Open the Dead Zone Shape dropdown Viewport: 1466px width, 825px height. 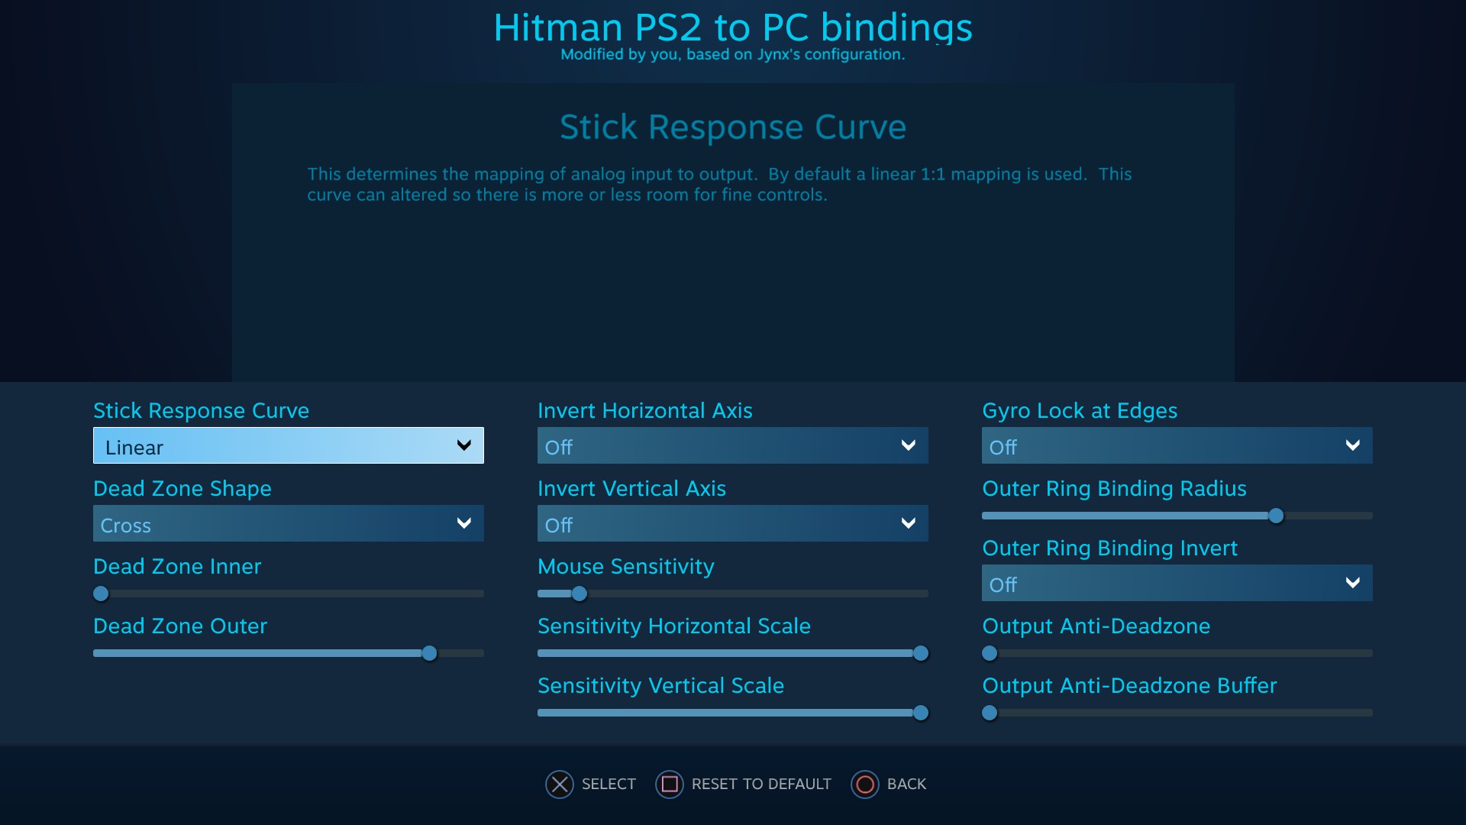pos(289,523)
